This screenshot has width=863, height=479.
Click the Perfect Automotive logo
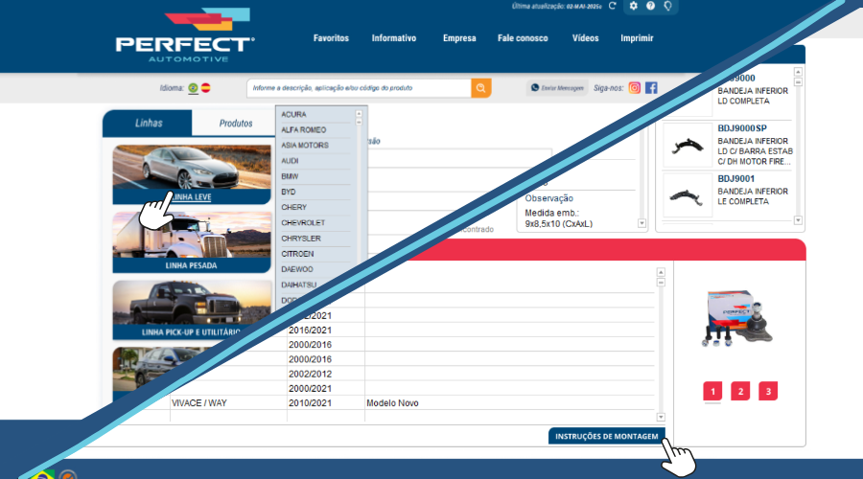(185, 38)
